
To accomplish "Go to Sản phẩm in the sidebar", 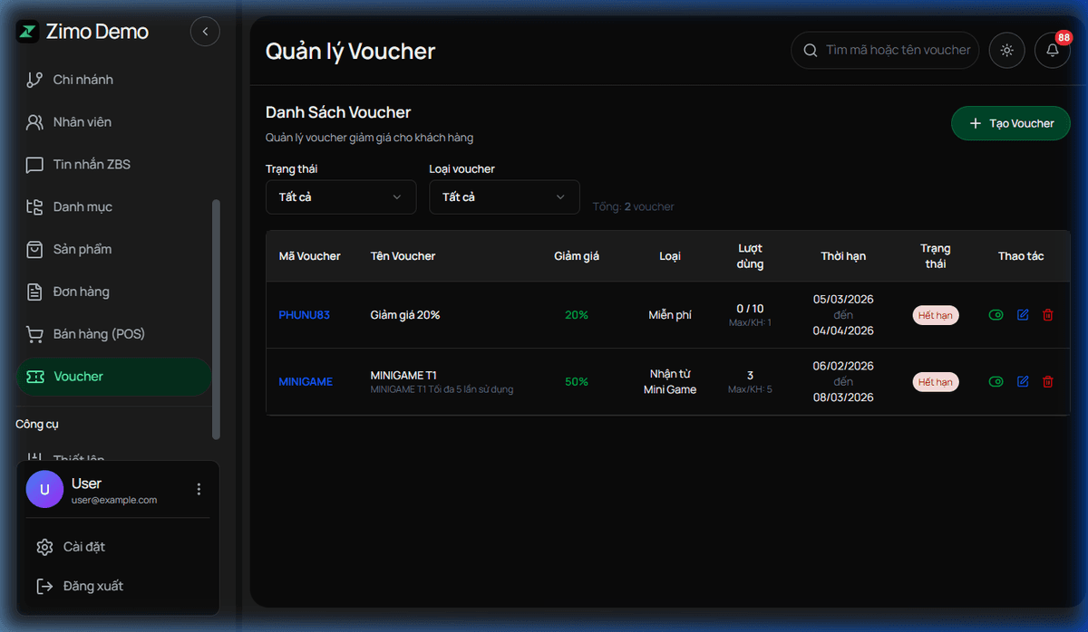I will coord(82,249).
